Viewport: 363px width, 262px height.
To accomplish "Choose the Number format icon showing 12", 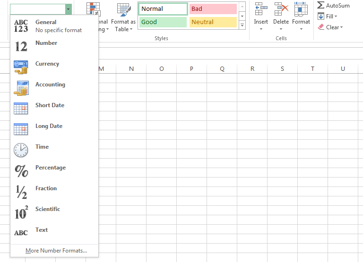I will point(21,46).
